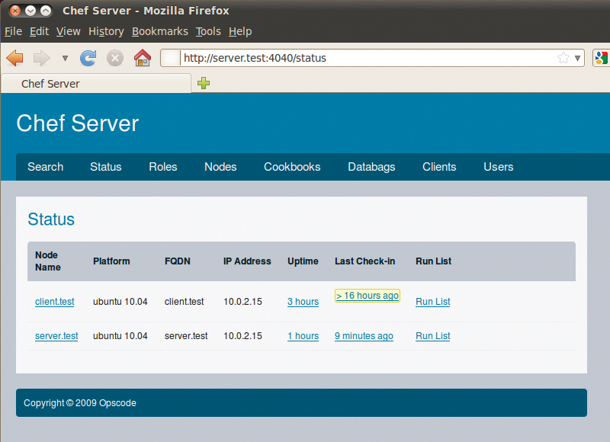Click the Run List column header
The image size is (610, 442).
coord(433,261)
